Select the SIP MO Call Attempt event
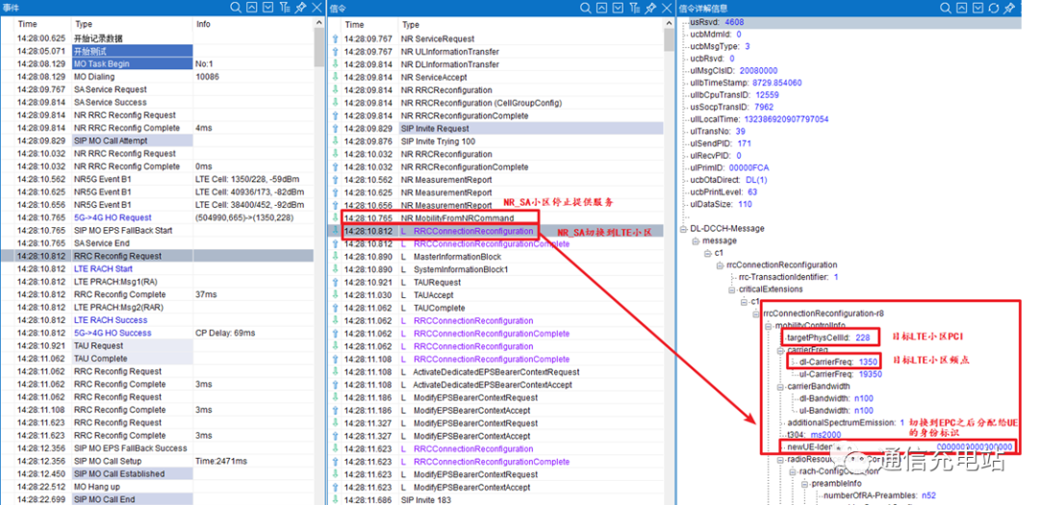 [157, 141]
